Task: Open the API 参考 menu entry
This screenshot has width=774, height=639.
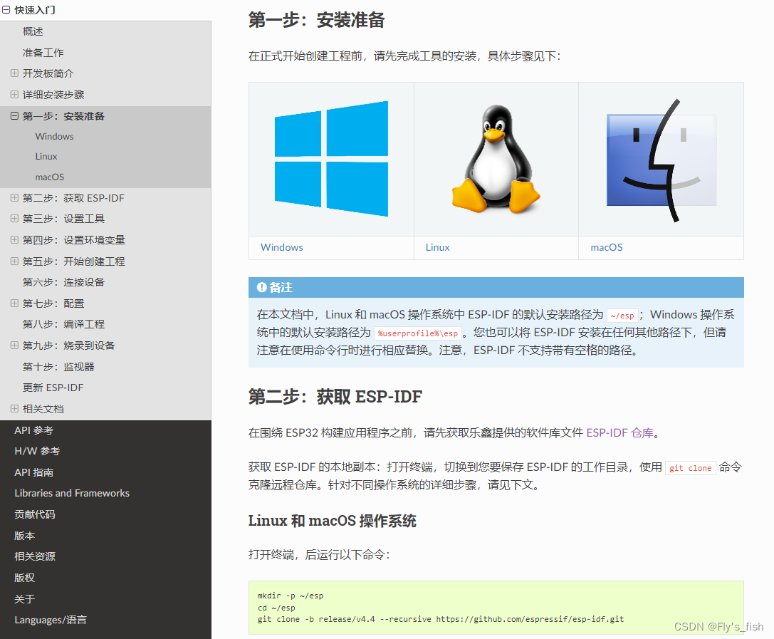Action: click(x=33, y=430)
